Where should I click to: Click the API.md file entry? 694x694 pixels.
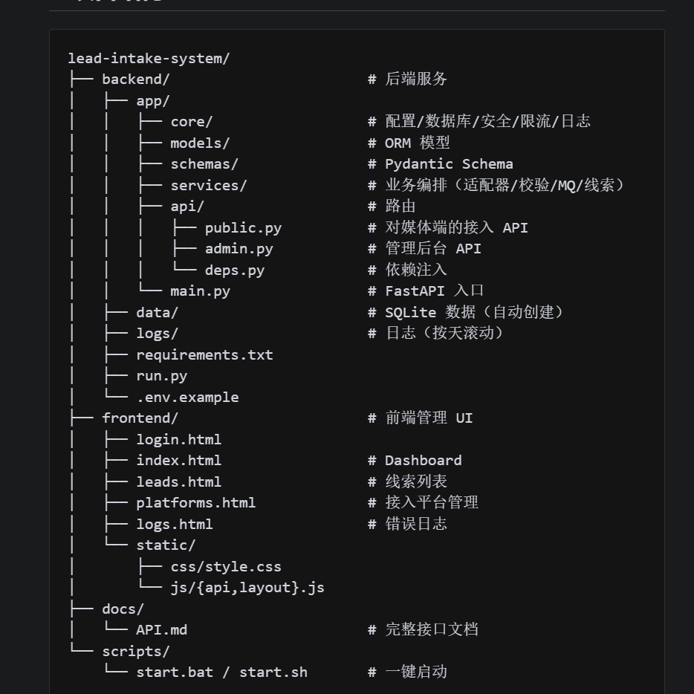[x=161, y=630]
